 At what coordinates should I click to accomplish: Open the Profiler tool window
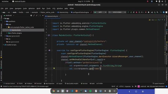coord(99,84)
